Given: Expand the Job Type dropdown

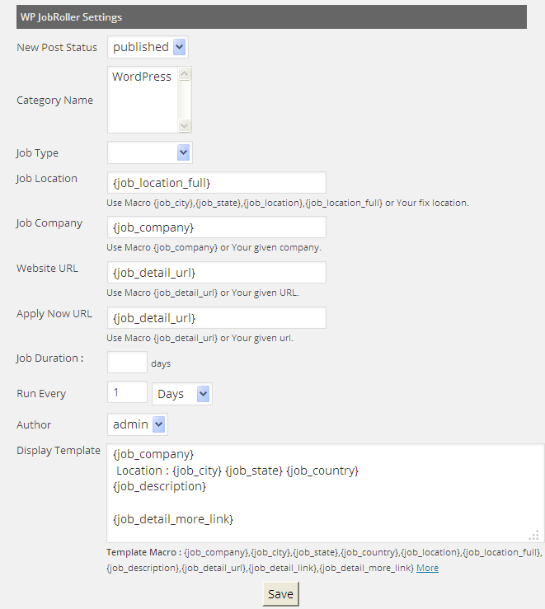Looking at the screenshot, I should pyautogui.click(x=149, y=152).
